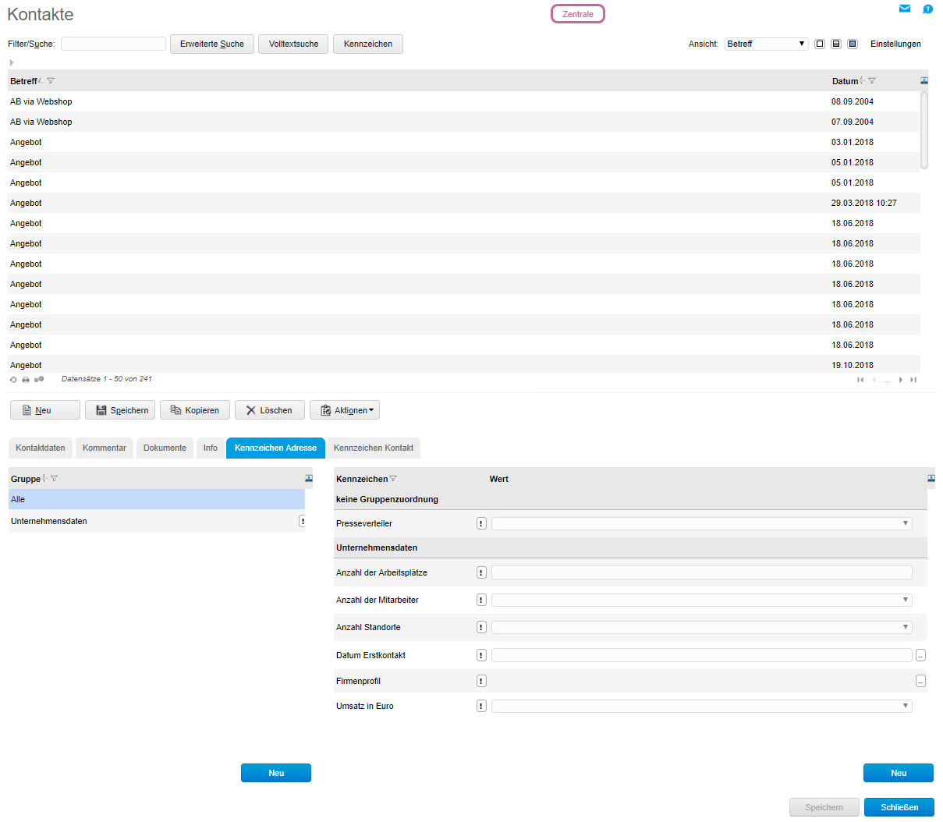Click the refresh icon below the list

pyautogui.click(x=13, y=380)
